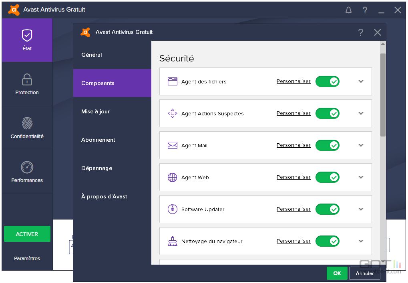Confirm settings with the OK button

pyautogui.click(x=337, y=273)
